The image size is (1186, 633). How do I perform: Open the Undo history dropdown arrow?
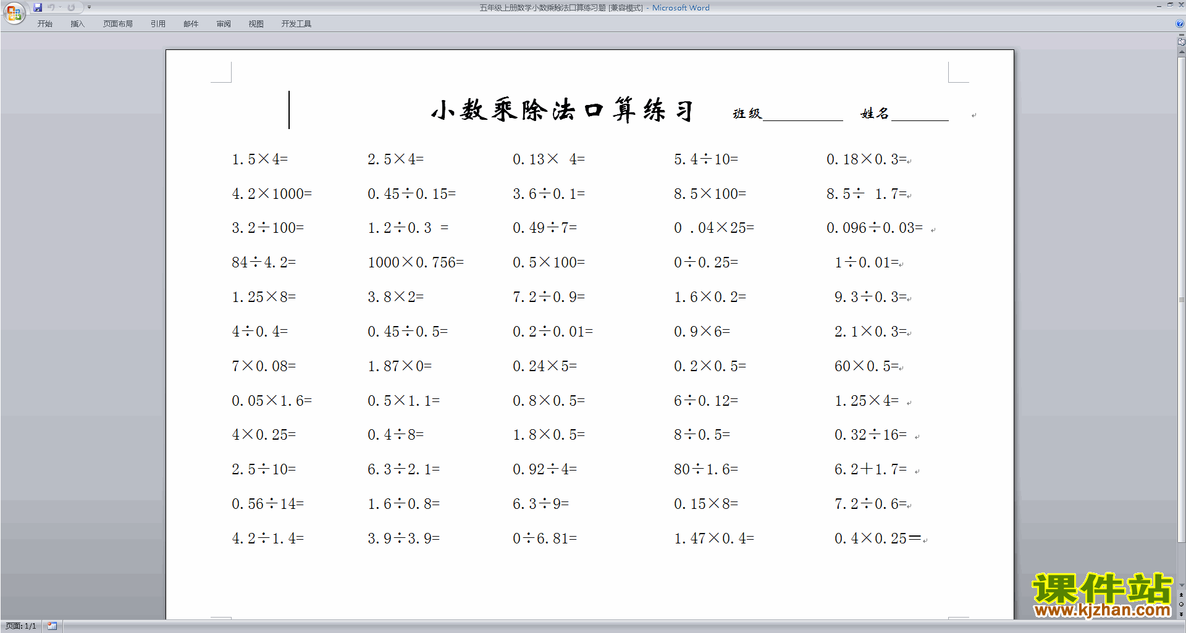[x=60, y=7]
